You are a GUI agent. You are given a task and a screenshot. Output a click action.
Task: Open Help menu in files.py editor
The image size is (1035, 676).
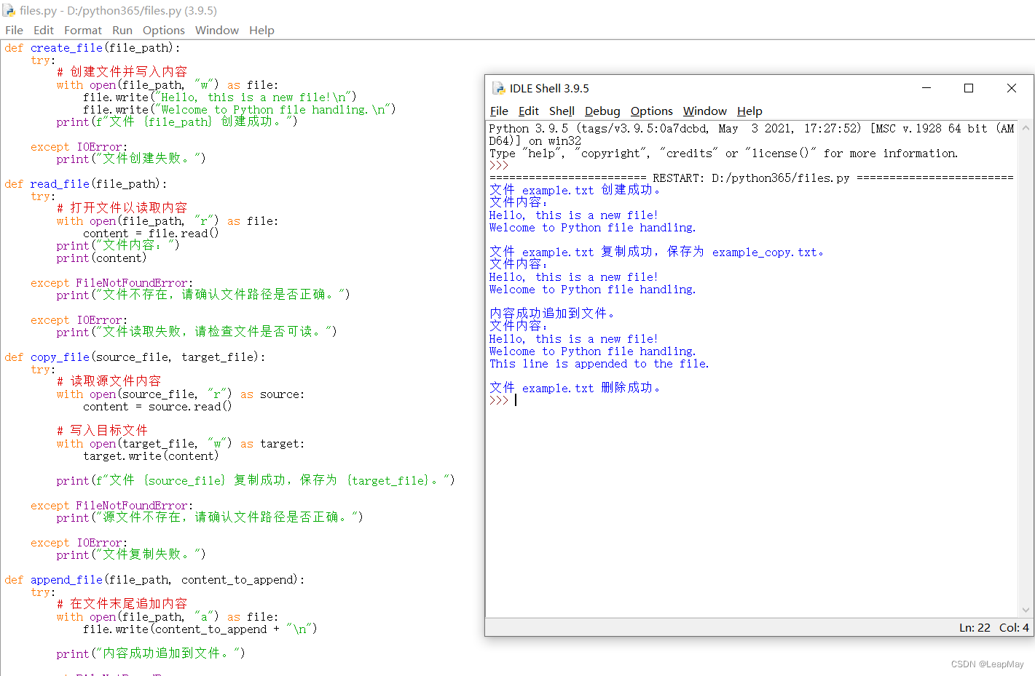(x=261, y=30)
